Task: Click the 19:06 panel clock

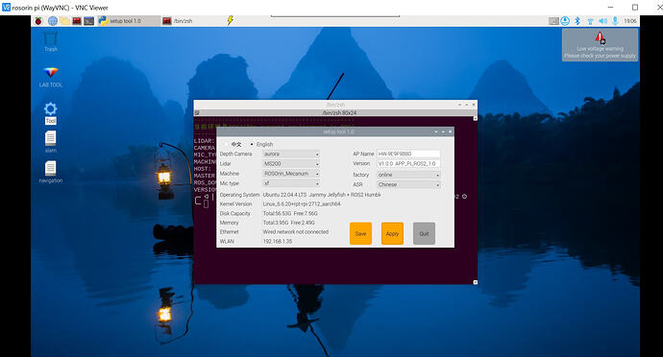Action: click(x=630, y=21)
